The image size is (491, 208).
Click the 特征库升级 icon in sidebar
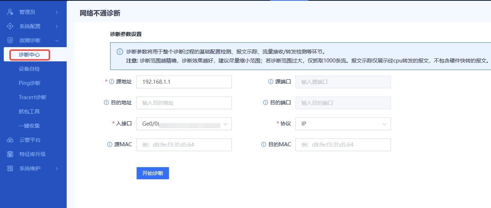pyautogui.click(x=10, y=154)
